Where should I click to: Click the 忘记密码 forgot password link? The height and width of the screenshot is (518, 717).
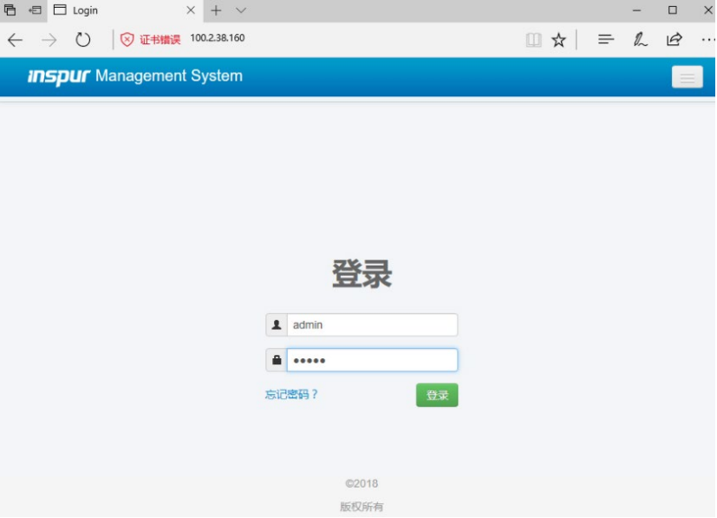pos(291,395)
